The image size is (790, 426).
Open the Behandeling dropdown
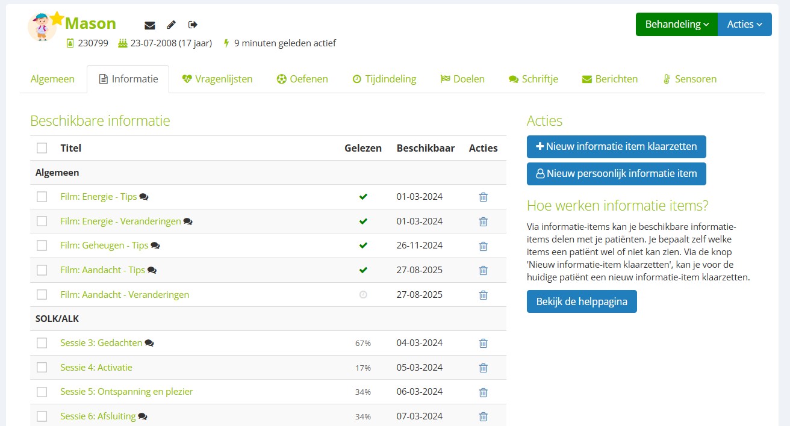tap(676, 25)
